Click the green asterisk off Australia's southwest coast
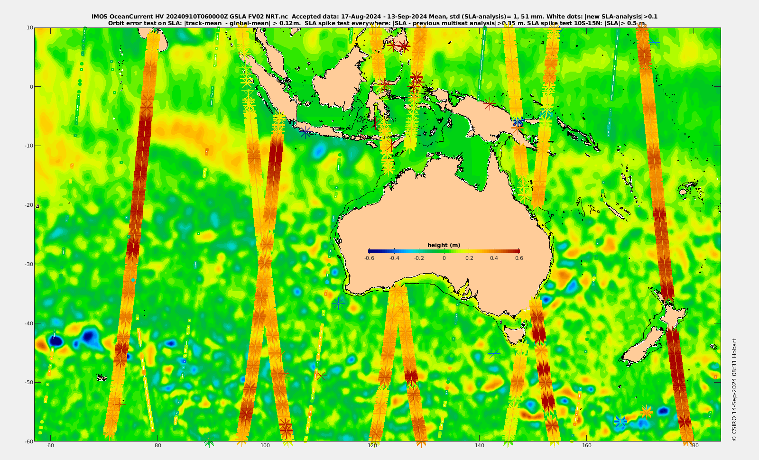759x460 pixels. point(338,303)
